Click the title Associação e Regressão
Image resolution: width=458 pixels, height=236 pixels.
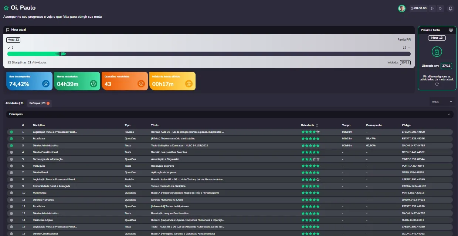coord(165,159)
